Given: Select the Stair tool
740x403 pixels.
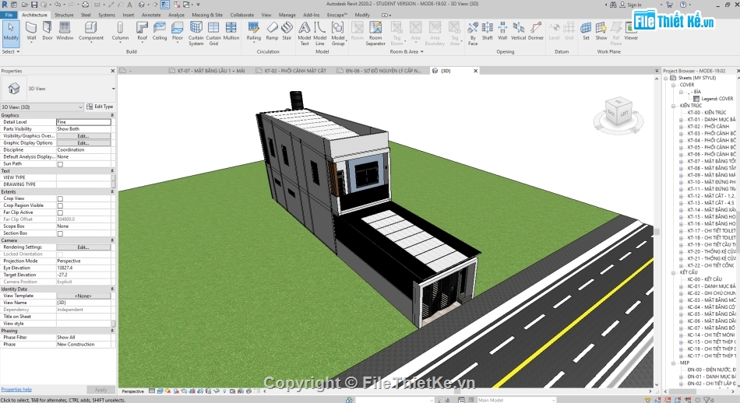Looking at the screenshot, I should tap(287, 31).
